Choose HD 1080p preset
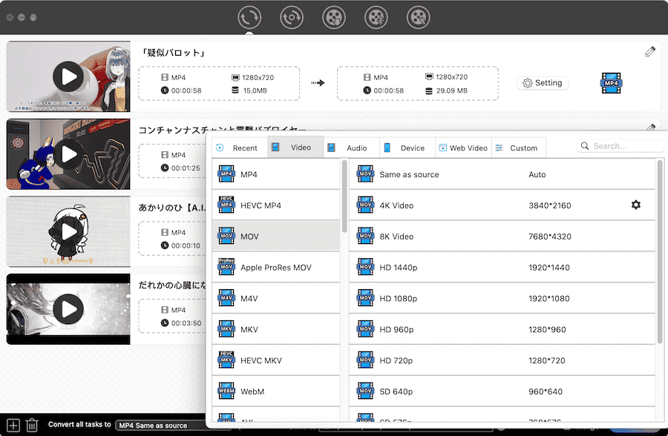The height and width of the screenshot is (436, 668). pyautogui.click(x=502, y=299)
